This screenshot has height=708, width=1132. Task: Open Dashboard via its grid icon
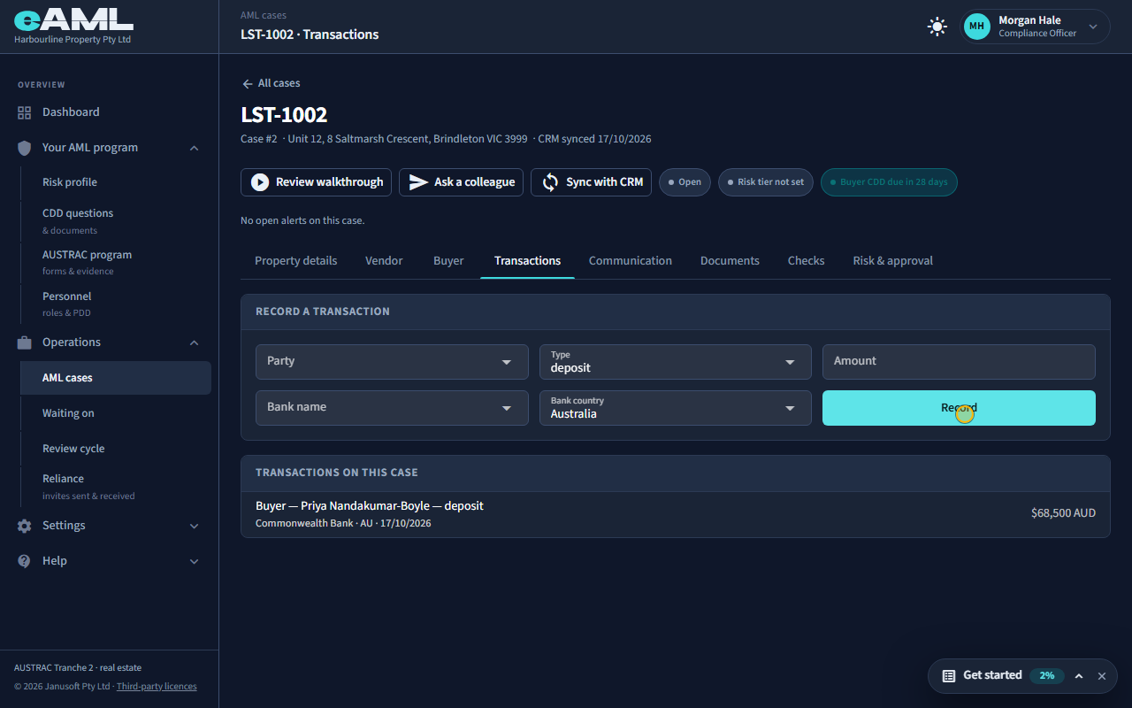coord(24,112)
